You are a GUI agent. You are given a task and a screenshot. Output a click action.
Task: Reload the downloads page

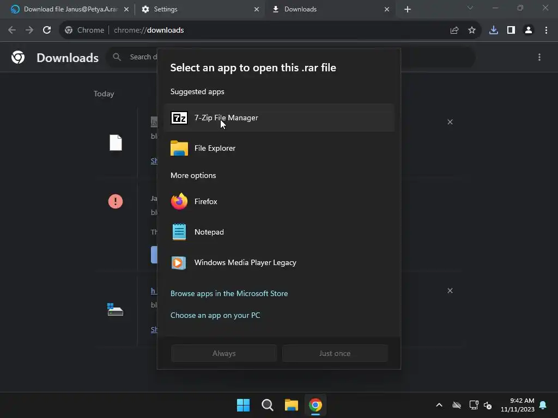(47, 30)
